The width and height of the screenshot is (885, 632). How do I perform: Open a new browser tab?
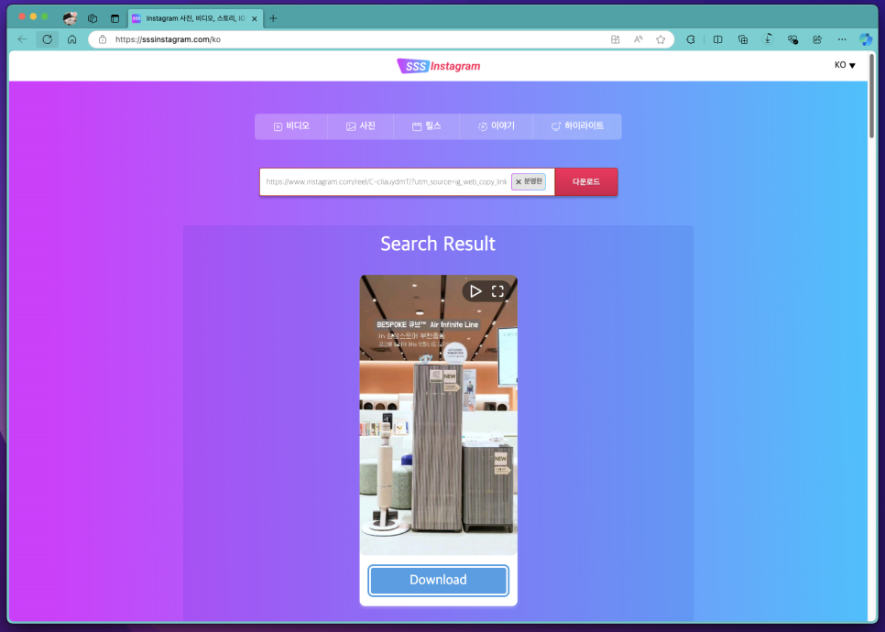pyautogui.click(x=273, y=18)
